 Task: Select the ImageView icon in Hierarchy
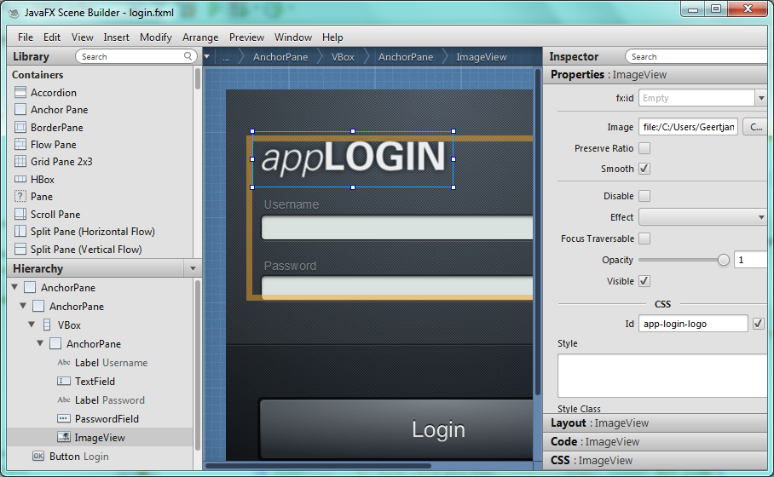coord(64,438)
